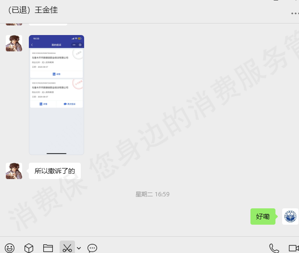The width and height of the screenshot is (299, 253).
Task: Select the green 好嘞 message bubble
Action: (x=263, y=217)
